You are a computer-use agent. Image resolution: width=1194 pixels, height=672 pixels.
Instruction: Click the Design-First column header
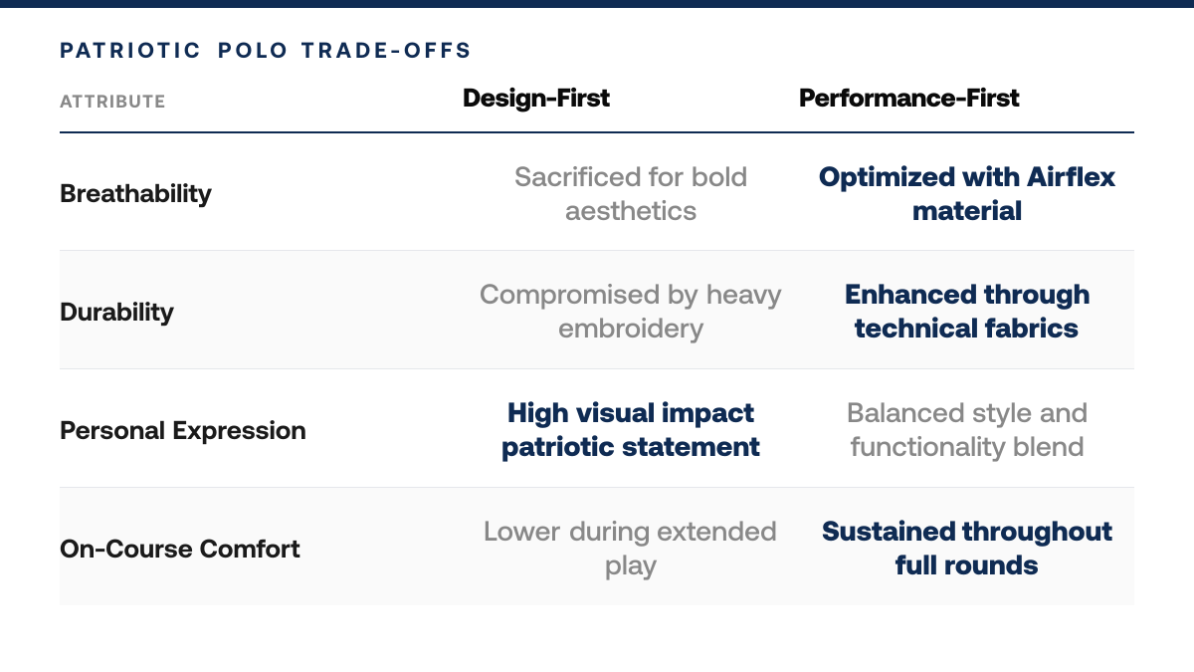[536, 98]
